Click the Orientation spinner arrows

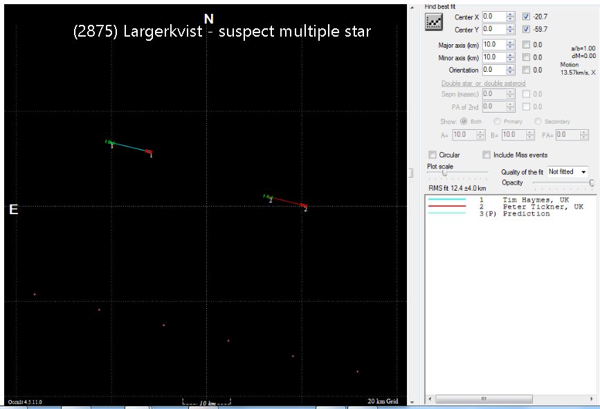coord(511,70)
